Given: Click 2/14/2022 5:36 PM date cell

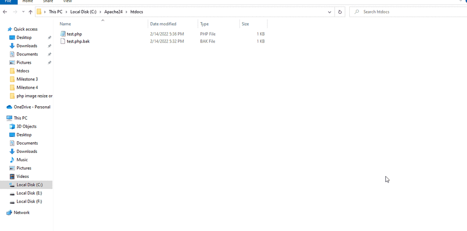Looking at the screenshot, I should click(167, 34).
